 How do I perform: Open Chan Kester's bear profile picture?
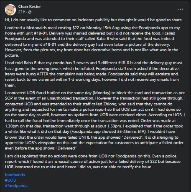(10, 10)
